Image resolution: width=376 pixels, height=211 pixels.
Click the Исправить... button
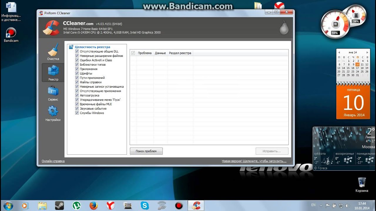(272, 151)
